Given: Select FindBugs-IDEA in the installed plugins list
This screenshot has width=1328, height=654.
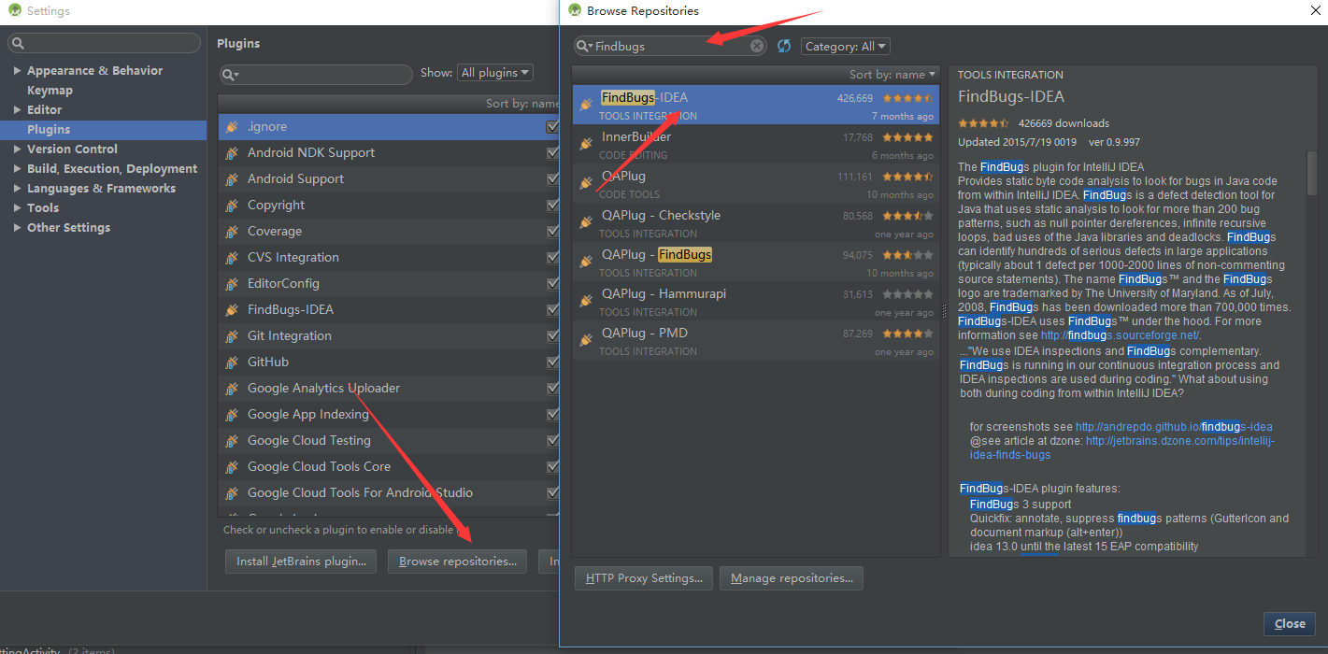Looking at the screenshot, I should (389, 310).
